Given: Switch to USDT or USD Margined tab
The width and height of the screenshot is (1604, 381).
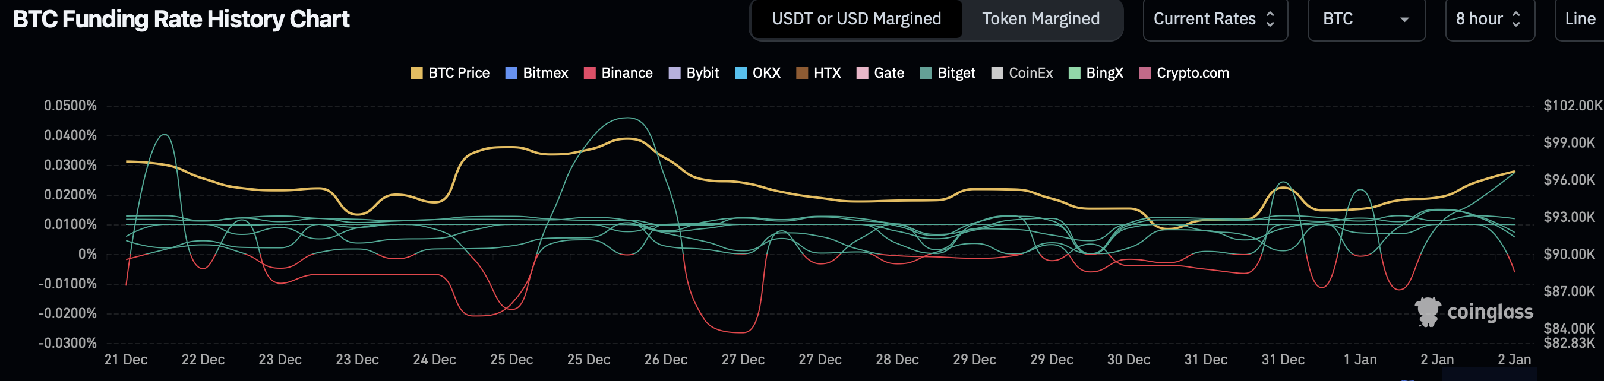Looking at the screenshot, I should click(x=856, y=19).
